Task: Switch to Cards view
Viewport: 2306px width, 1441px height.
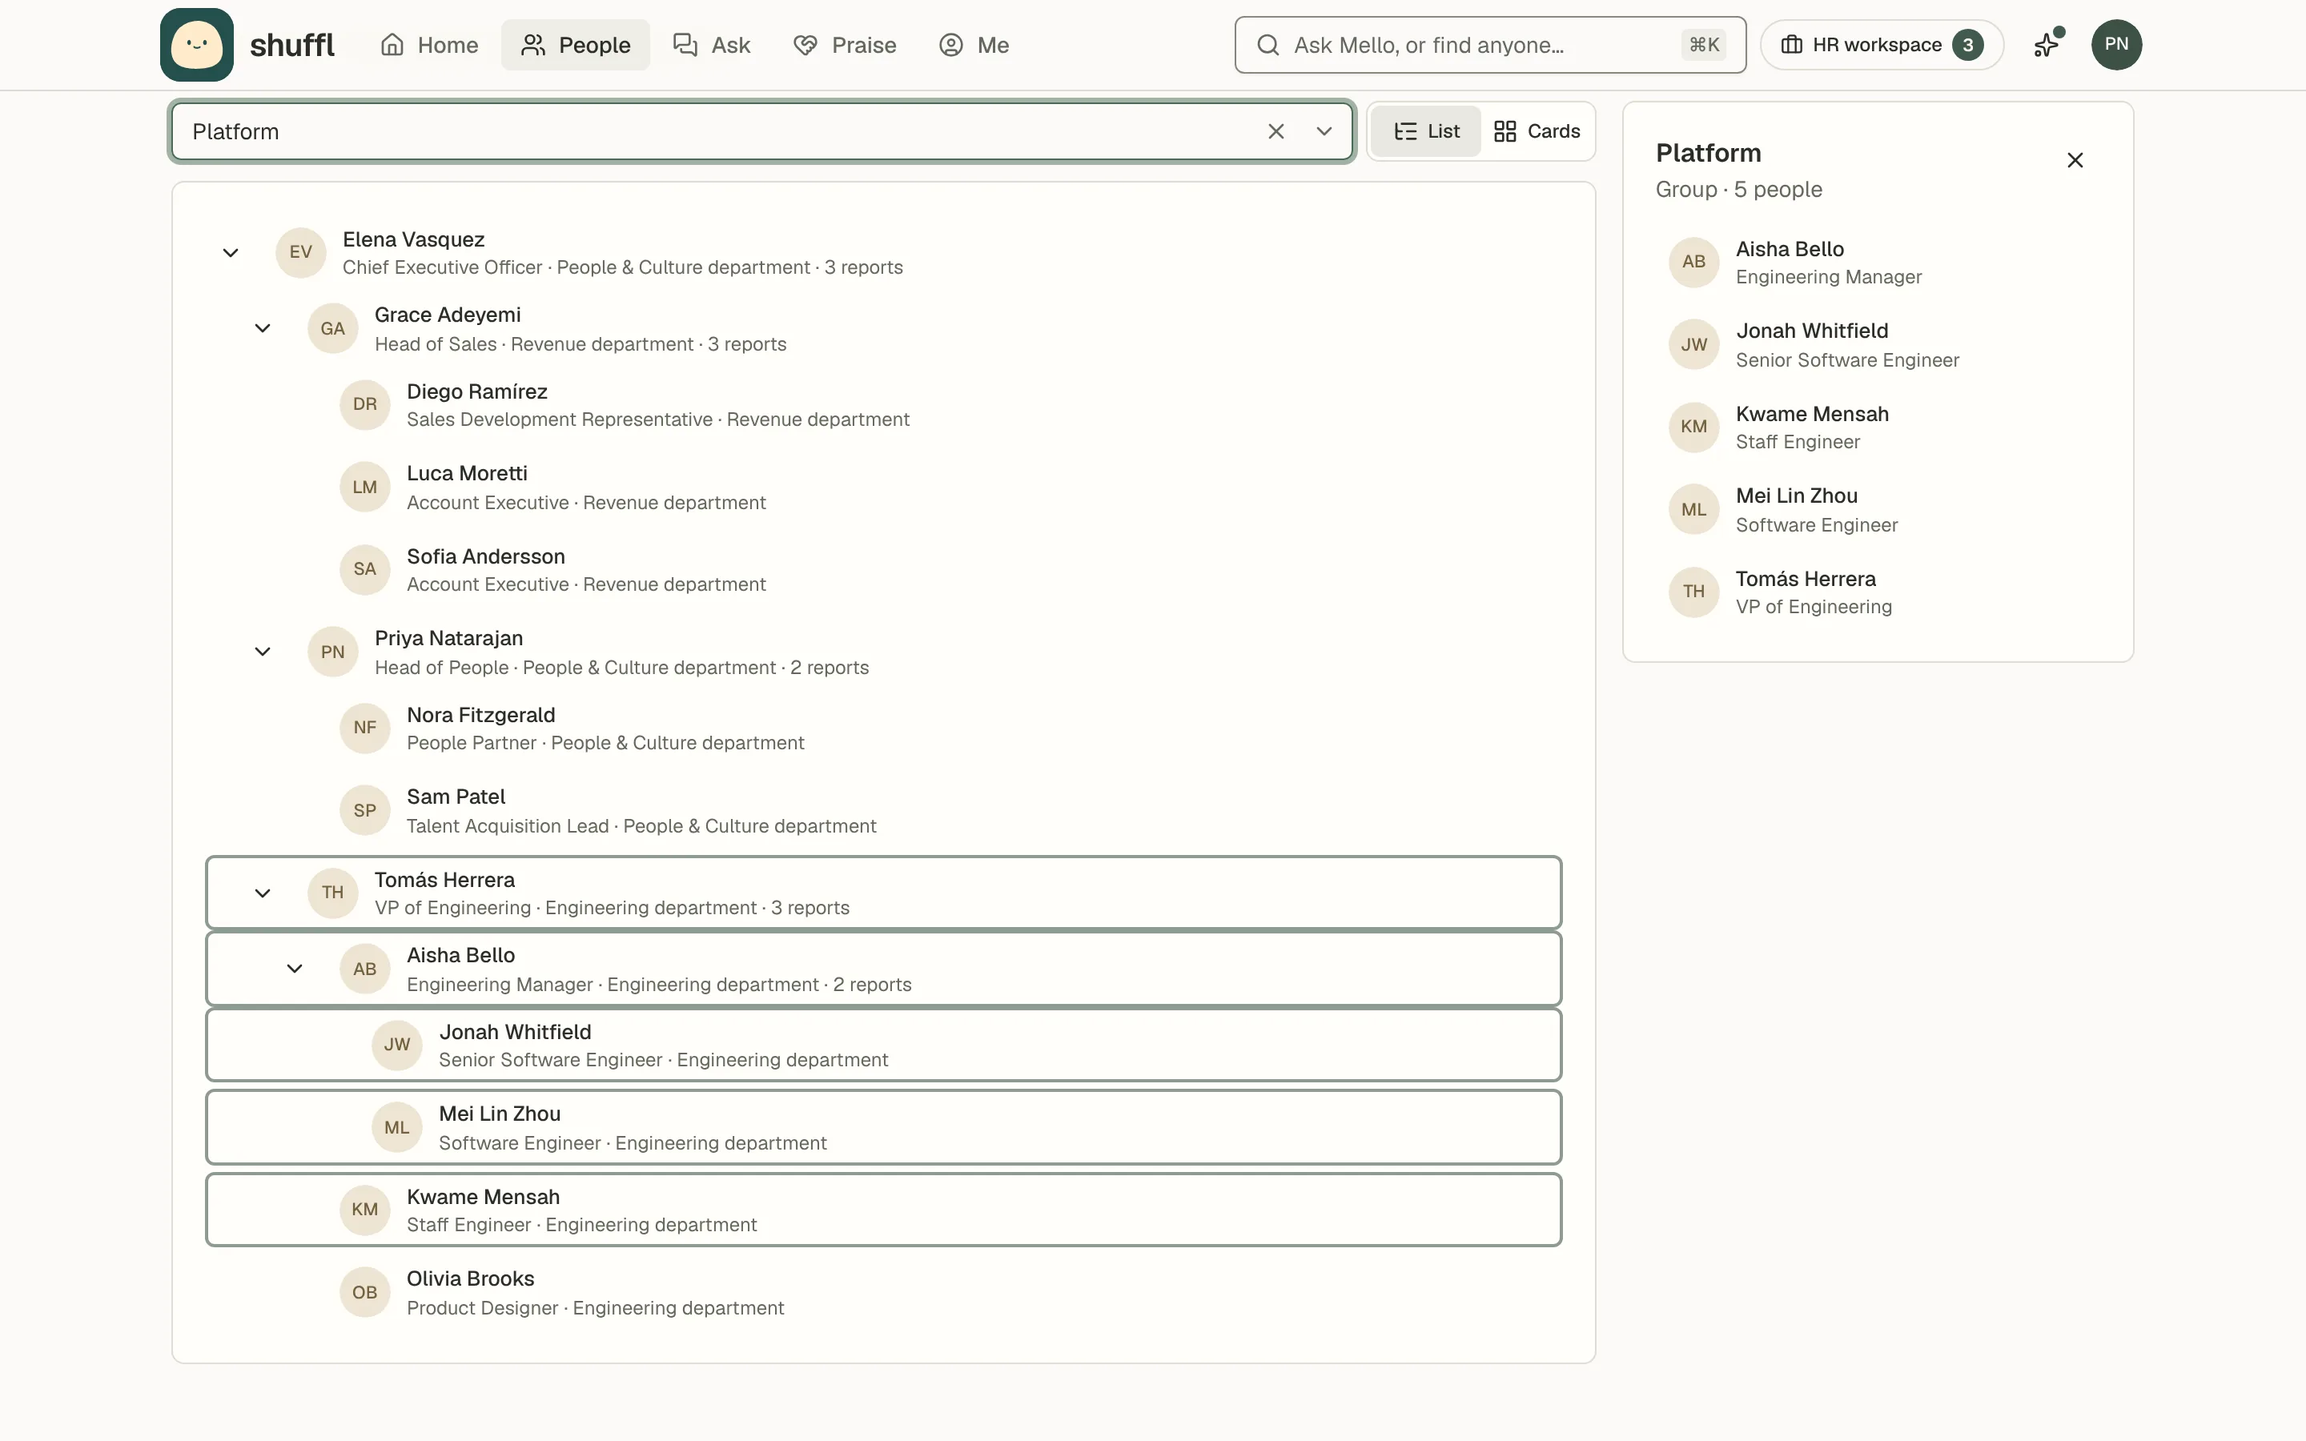Action: [x=1537, y=131]
